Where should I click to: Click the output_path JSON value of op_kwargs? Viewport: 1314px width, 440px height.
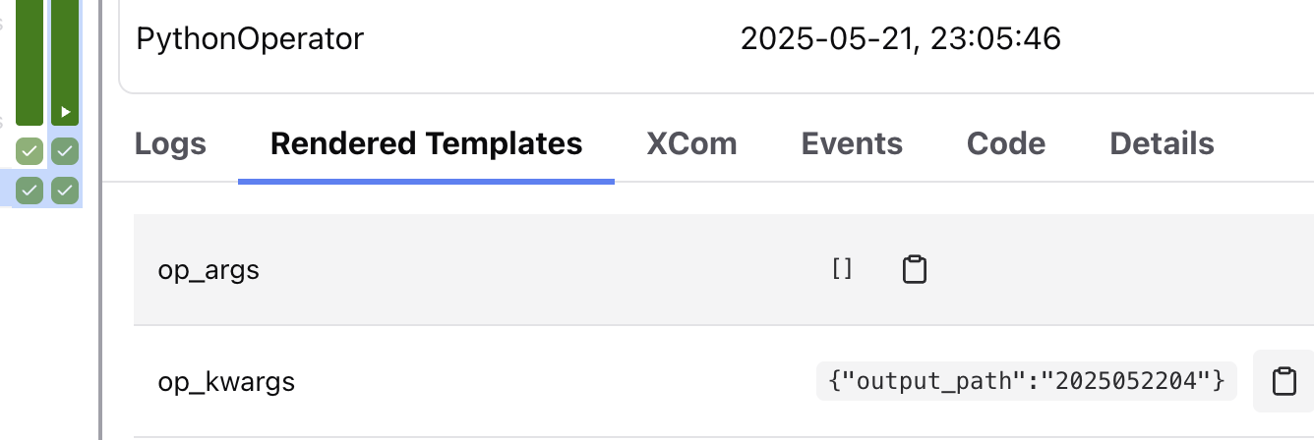coord(1026,381)
